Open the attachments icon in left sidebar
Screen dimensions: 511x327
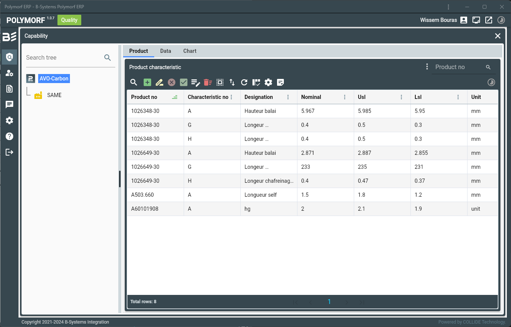tap(9, 89)
